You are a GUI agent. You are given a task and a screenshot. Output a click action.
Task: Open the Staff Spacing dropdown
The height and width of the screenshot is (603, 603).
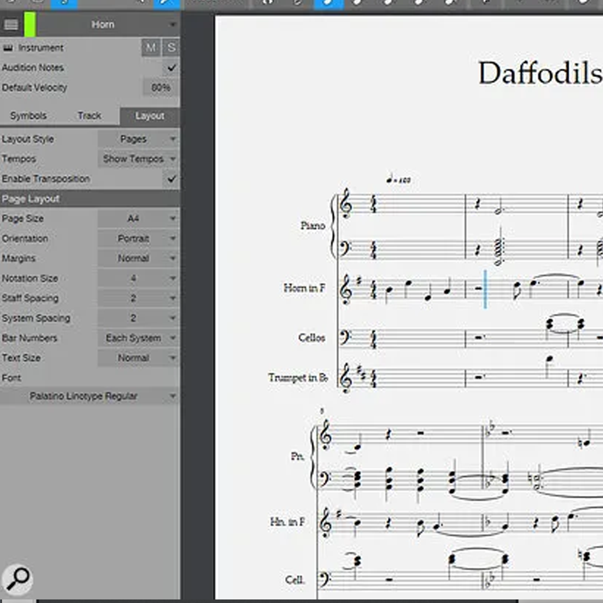(x=138, y=298)
